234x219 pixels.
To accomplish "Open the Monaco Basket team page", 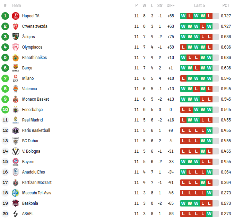I will tap(35, 99).
